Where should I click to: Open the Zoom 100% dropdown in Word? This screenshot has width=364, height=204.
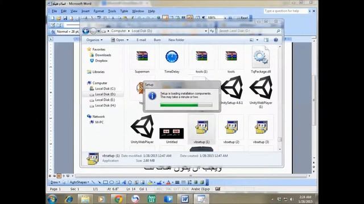pyautogui.click(x=225, y=18)
